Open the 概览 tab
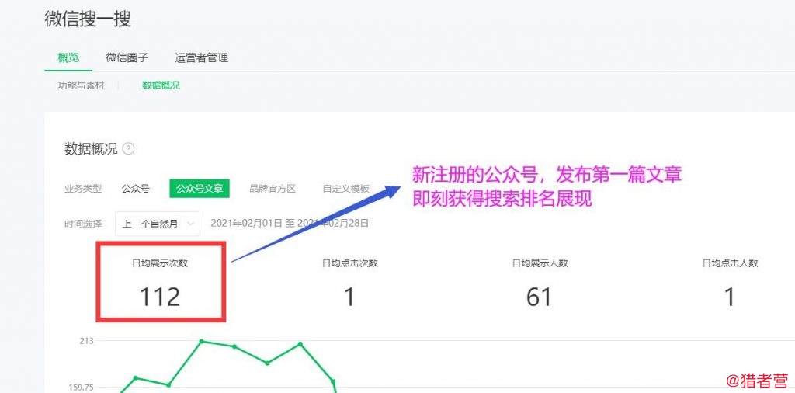Viewport: 795px width, 393px height. 68,57
